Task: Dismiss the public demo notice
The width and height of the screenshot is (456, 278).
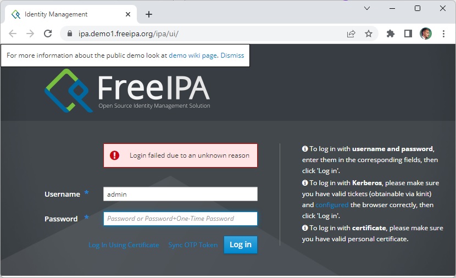Action: 232,55
